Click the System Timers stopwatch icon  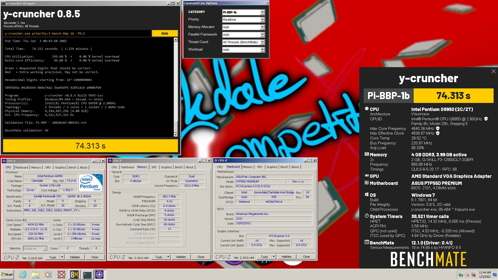coord(366,216)
